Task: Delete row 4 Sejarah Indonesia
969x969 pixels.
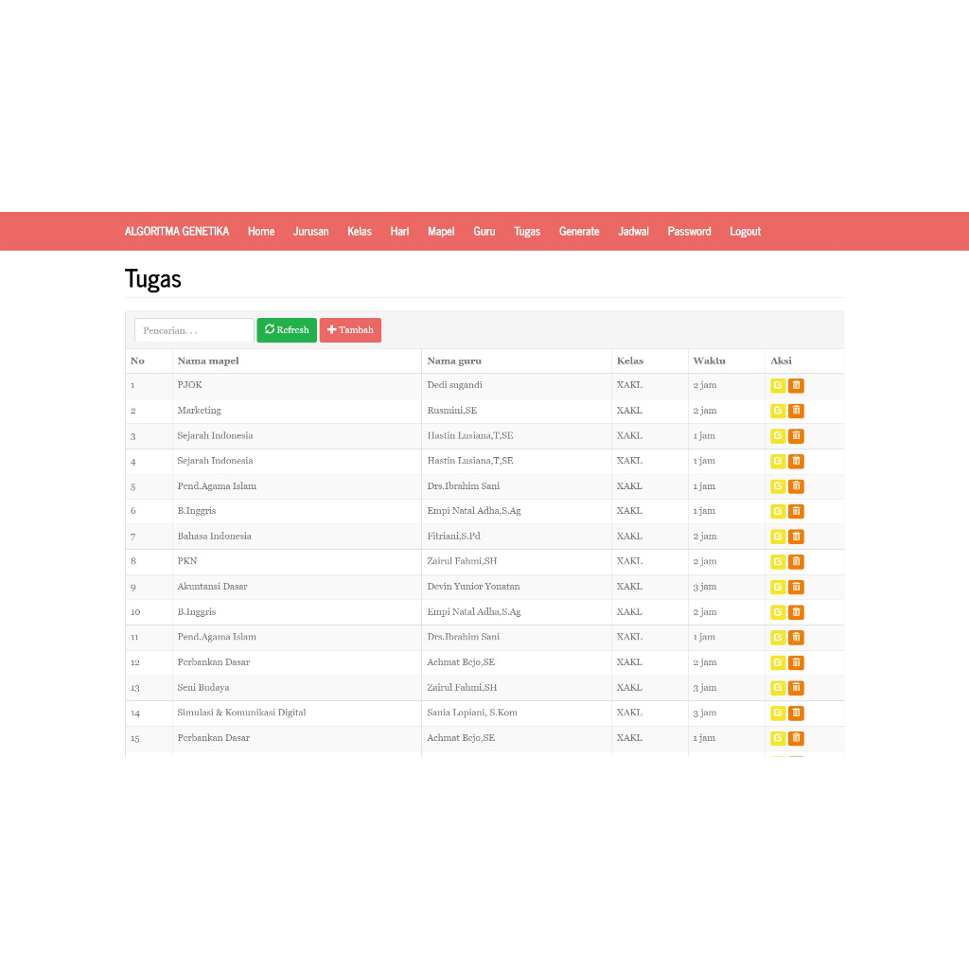Action: 796,461
